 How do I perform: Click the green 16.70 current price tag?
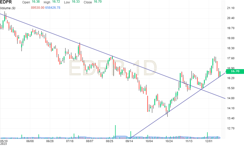[x=235, y=71]
